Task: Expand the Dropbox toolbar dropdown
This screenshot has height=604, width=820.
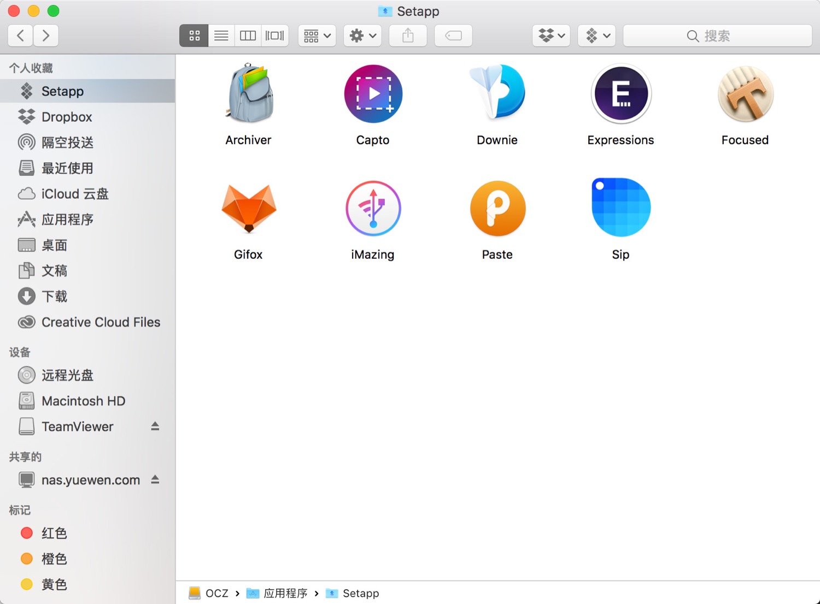Action: pos(551,36)
